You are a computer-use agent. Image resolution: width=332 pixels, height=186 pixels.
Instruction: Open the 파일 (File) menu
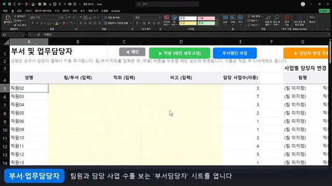5,11
